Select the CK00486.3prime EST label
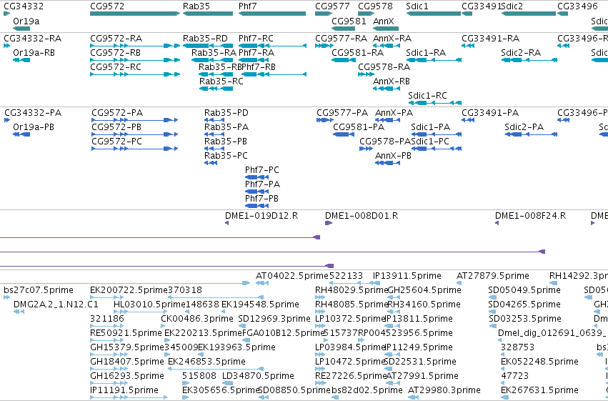 point(197,319)
